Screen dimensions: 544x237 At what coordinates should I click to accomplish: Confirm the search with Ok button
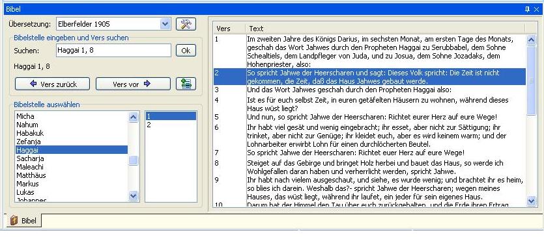tap(186, 51)
